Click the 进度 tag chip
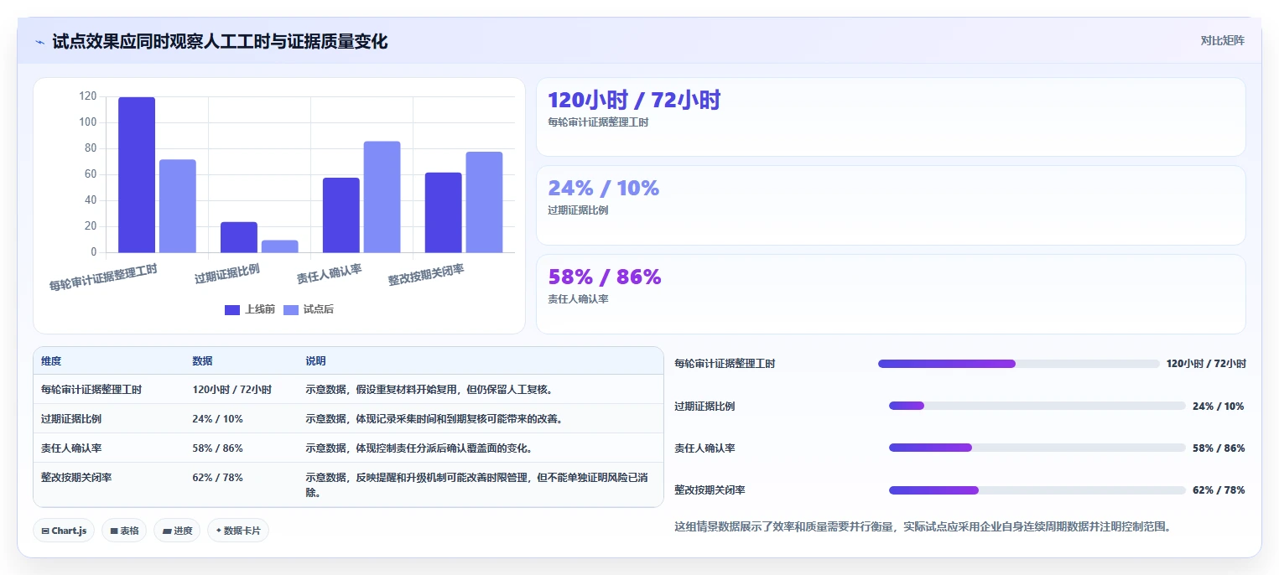 click(x=177, y=531)
